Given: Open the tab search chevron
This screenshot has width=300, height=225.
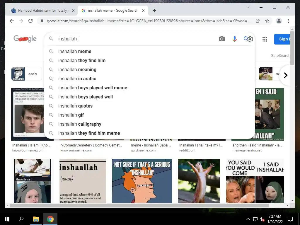Looking at the screenshot, I should click(247, 7).
